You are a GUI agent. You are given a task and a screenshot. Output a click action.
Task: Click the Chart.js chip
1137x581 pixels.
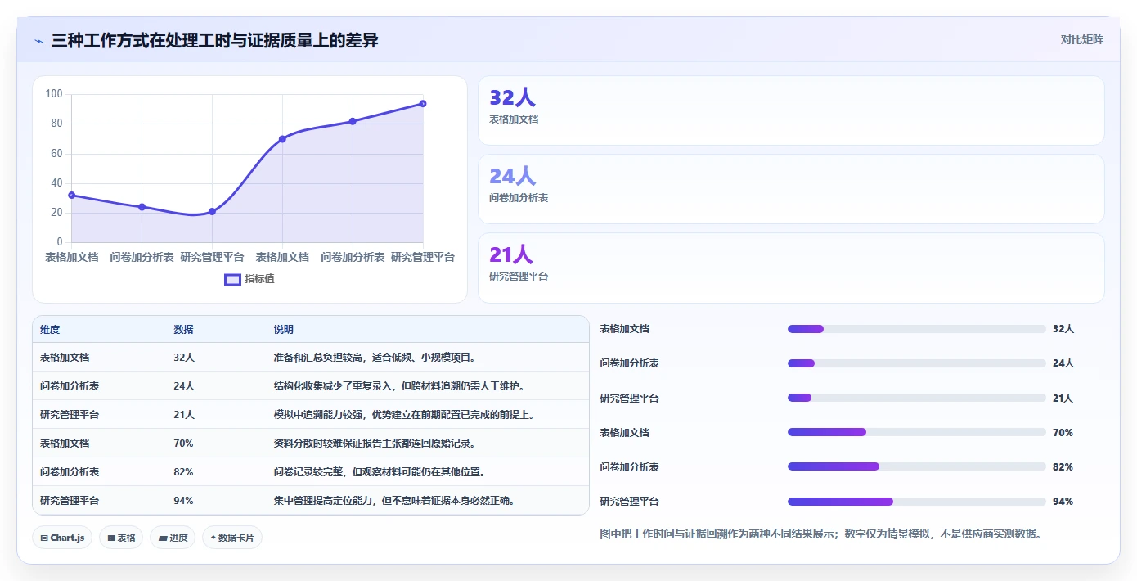(x=63, y=538)
